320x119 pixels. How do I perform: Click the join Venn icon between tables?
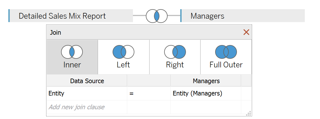tap(156, 16)
